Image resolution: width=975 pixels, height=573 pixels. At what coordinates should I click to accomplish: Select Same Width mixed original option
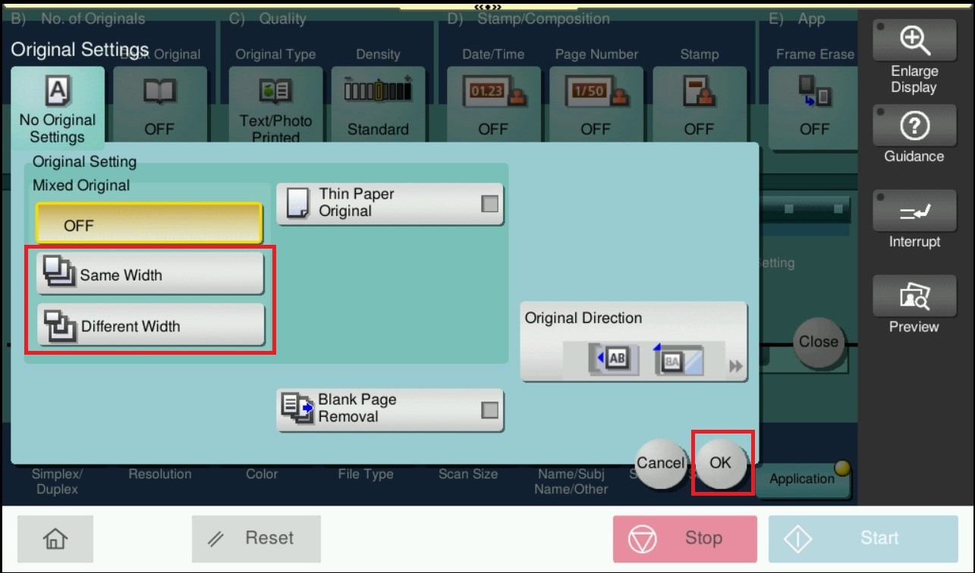click(x=150, y=274)
